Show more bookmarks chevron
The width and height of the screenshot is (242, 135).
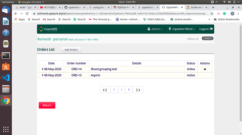[209, 19]
